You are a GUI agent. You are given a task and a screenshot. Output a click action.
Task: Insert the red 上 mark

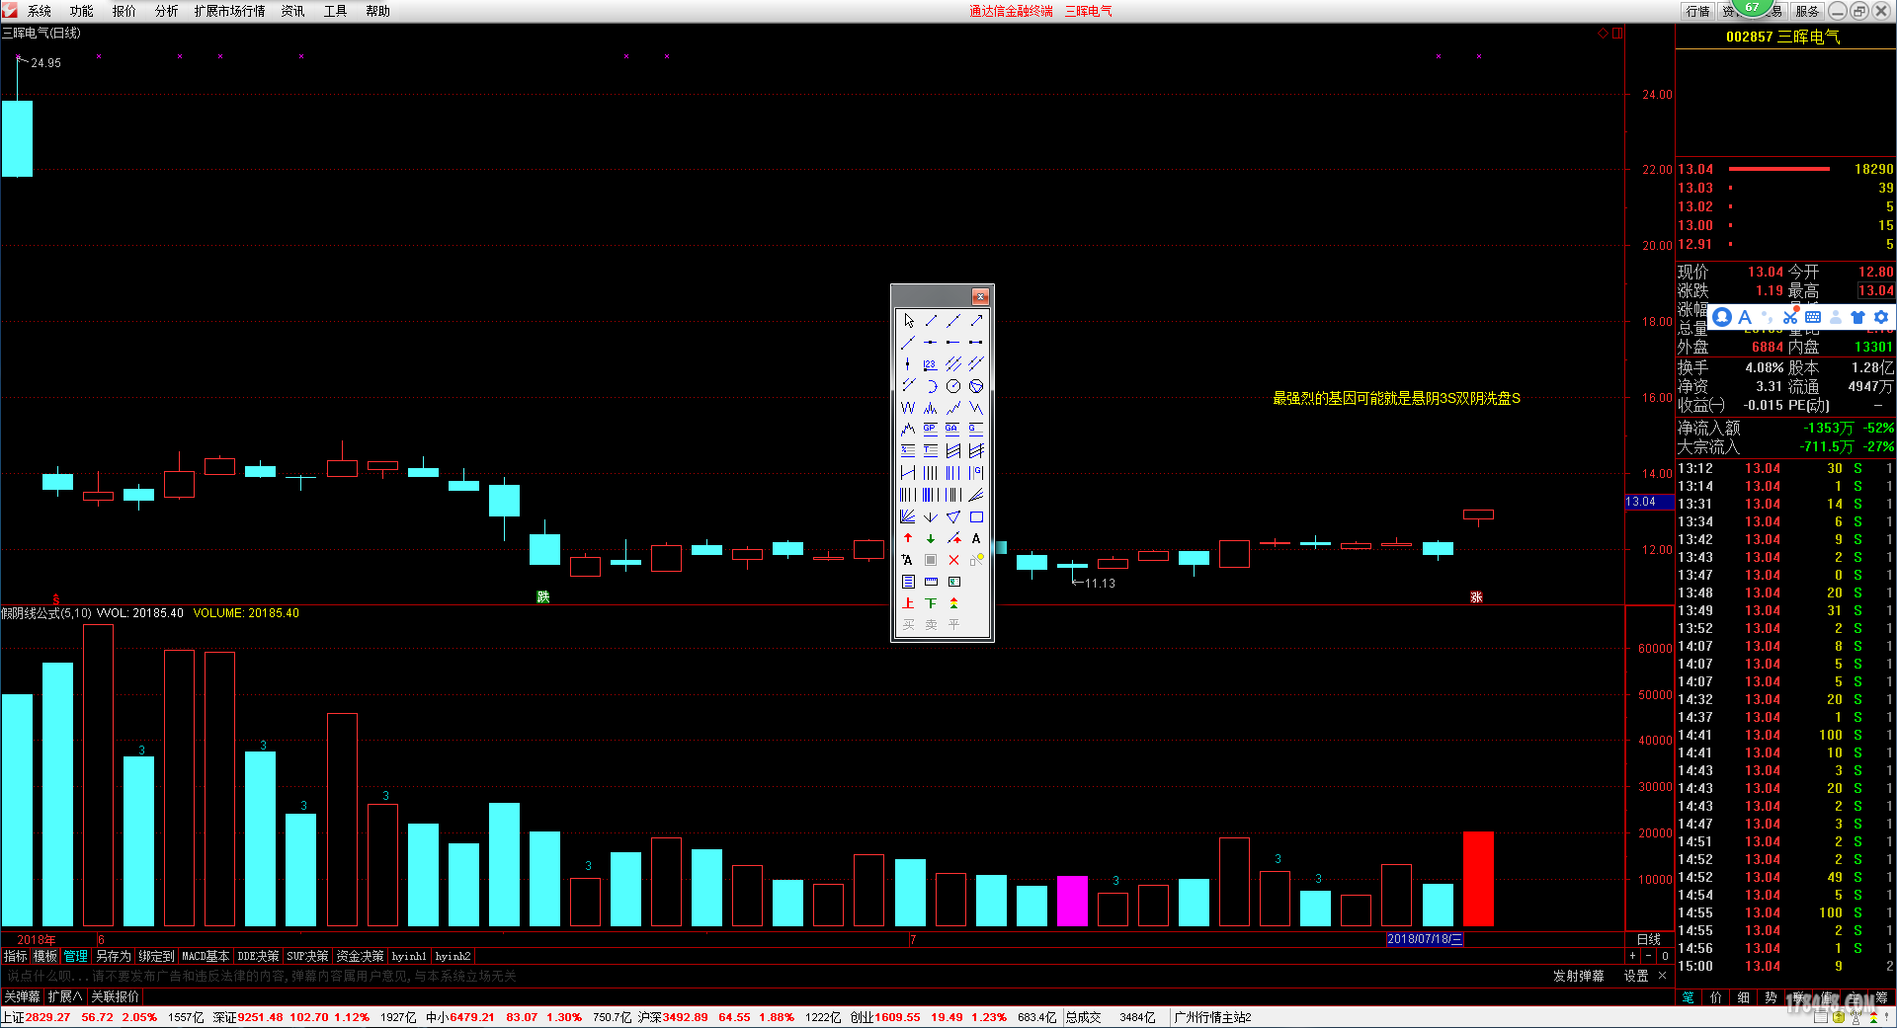click(908, 603)
